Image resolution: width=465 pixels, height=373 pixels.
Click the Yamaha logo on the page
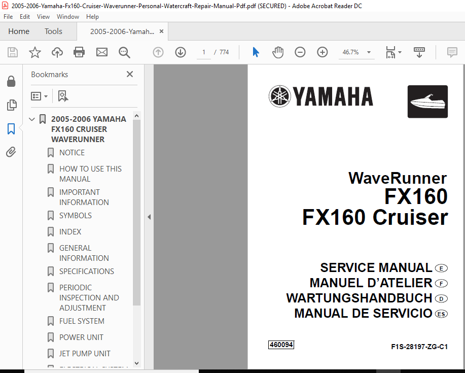coord(320,96)
